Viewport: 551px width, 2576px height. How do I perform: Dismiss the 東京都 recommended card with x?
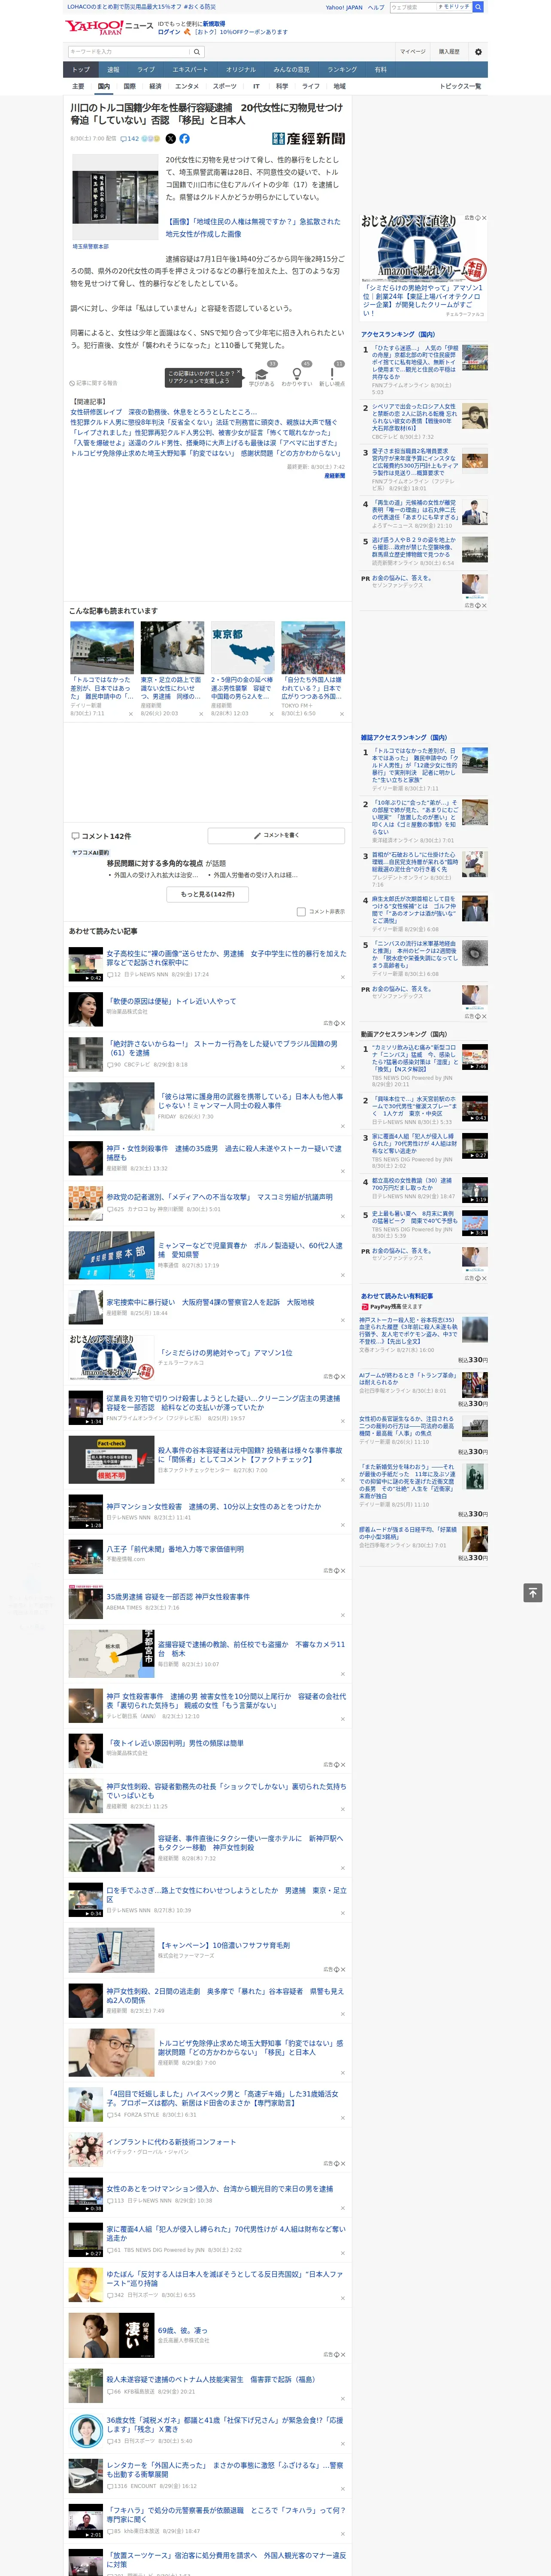(x=271, y=714)
